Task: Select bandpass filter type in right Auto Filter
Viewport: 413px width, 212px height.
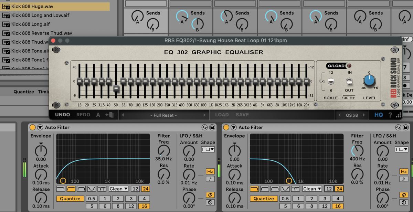Action: pos(275,189)
